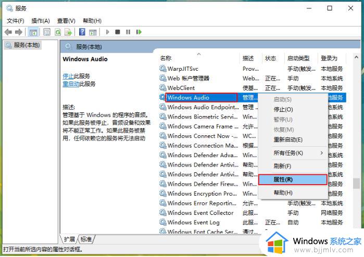Click gear icon beside Windows Connect Now

pyautogui.click(x=162, y=136)
